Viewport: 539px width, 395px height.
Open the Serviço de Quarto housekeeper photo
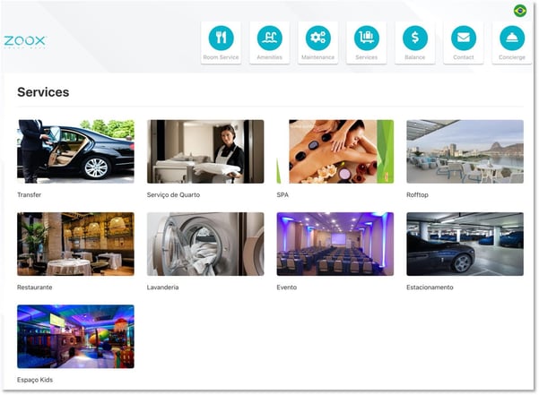[x=205, y=151]
